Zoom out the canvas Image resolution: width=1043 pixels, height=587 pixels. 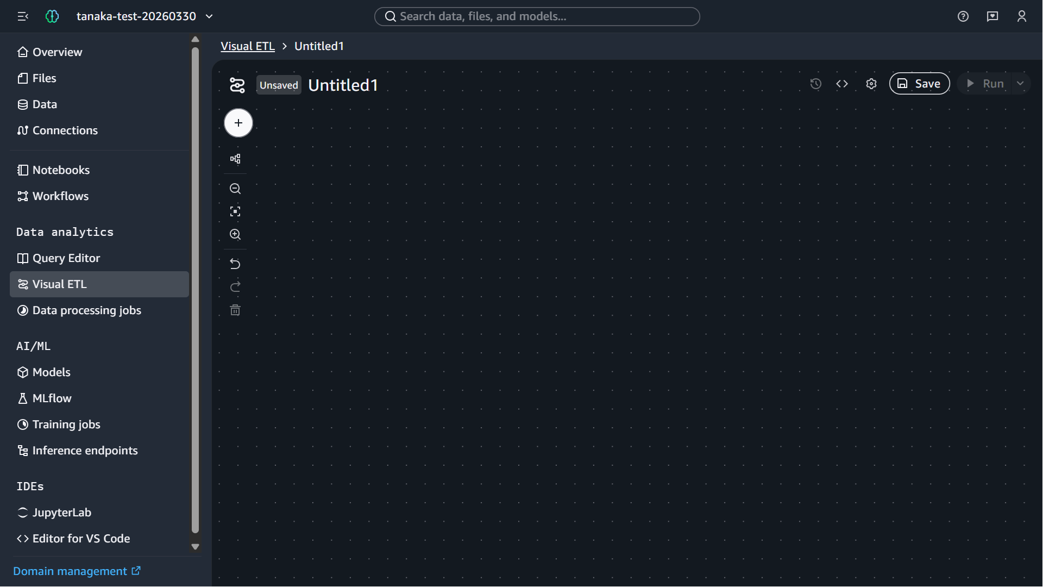[x=235, y=189]
